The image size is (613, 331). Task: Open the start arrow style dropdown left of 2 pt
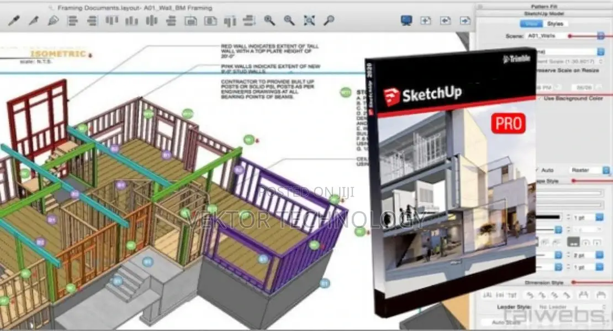(558, 255)
